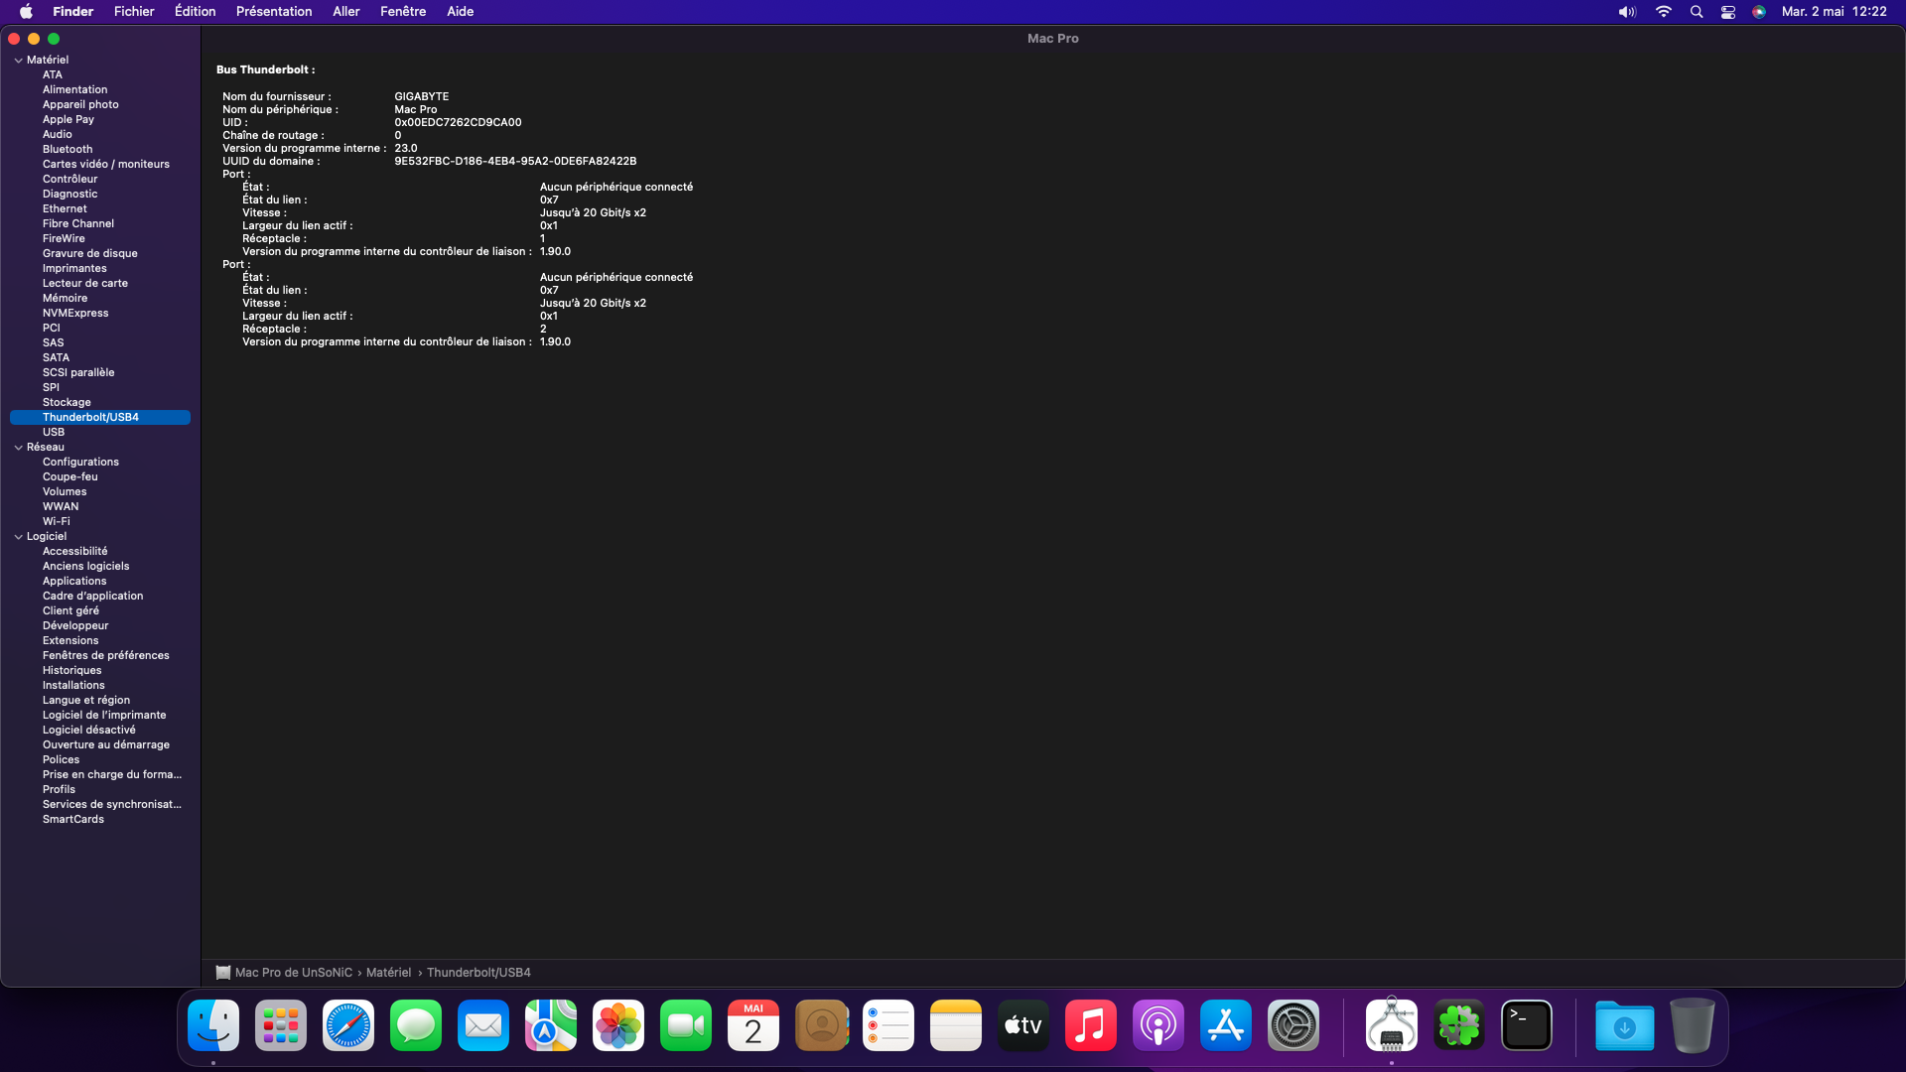The width and height of the screenshot is (1906, 1072).
Task: Open System Preferences from the dock
Action: [1293, 1025]
